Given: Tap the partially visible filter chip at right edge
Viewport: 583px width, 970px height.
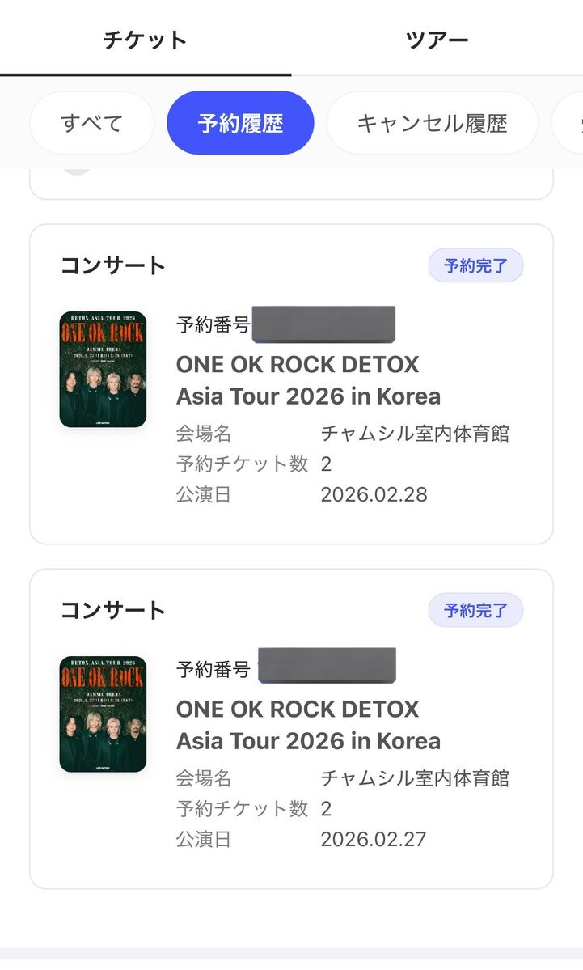Looking at the screenshot, I should click(569, 123).
